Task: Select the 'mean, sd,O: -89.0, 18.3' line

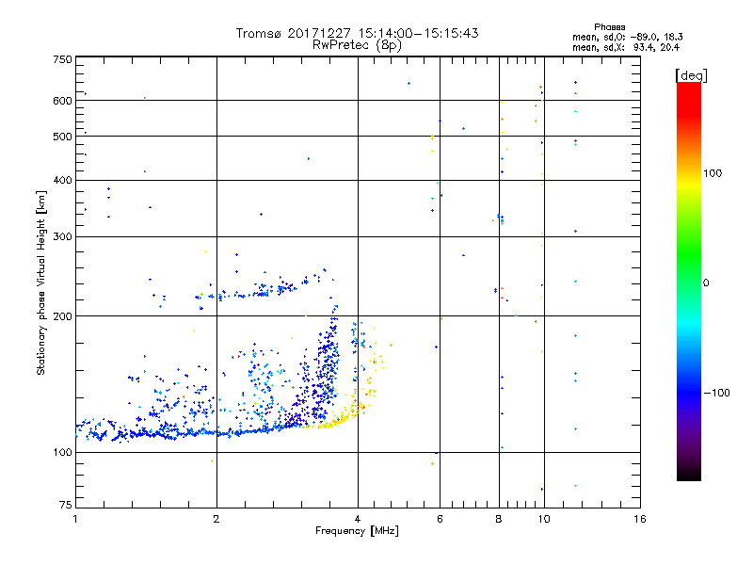Action: click(627, 37)
